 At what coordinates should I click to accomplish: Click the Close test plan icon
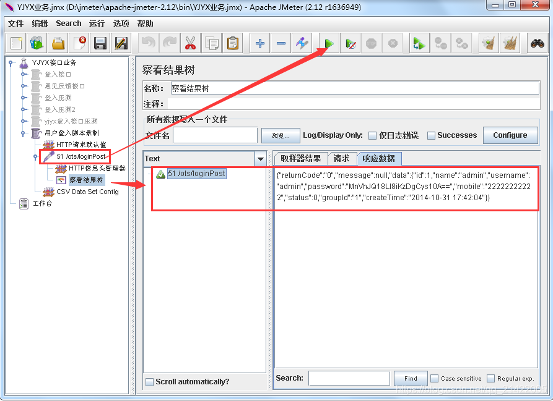click(x=79, y=43)
